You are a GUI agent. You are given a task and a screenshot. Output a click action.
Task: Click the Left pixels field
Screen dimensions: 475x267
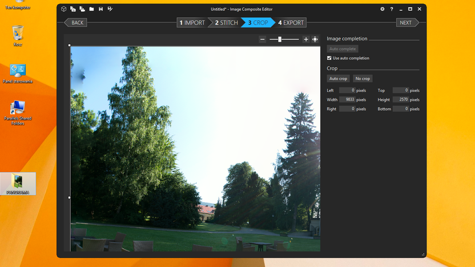[347, 90]
